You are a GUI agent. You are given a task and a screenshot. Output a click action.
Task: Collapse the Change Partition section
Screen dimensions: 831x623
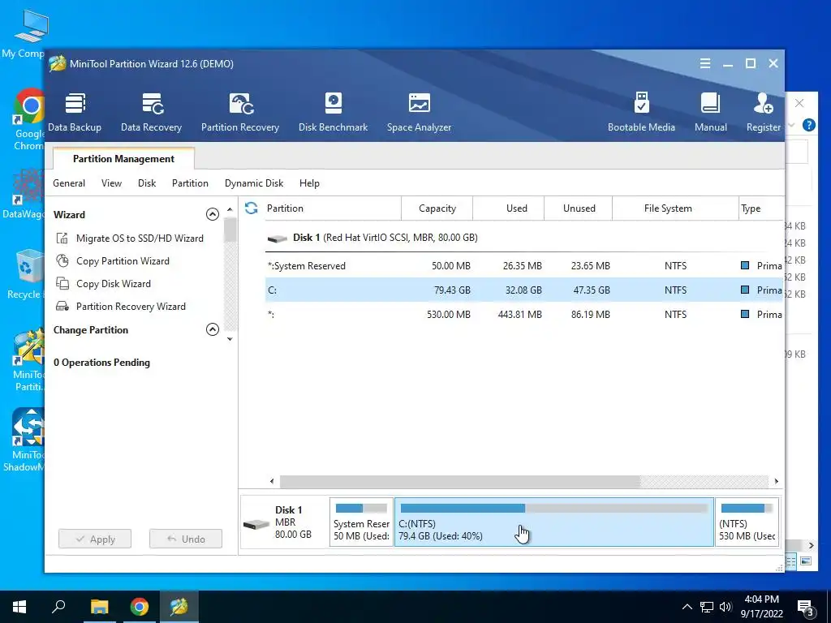point(212,329)
